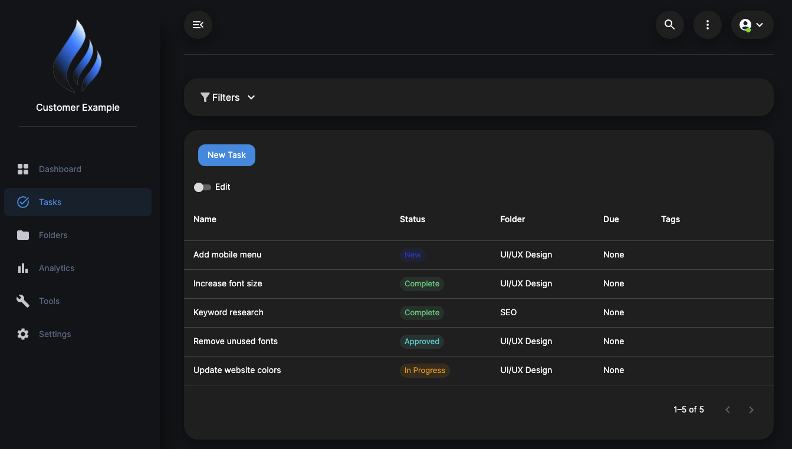Select Tasks in the sidebar

78,202
